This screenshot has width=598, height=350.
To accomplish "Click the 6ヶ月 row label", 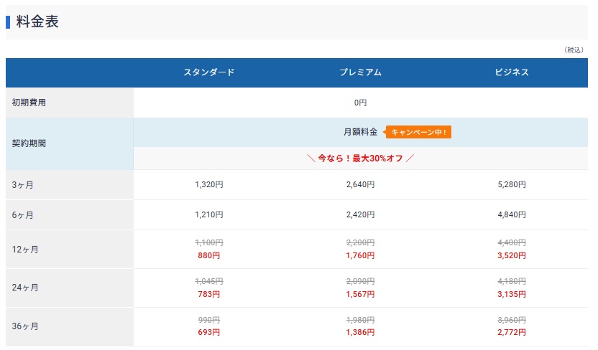I will pos(23,214).
